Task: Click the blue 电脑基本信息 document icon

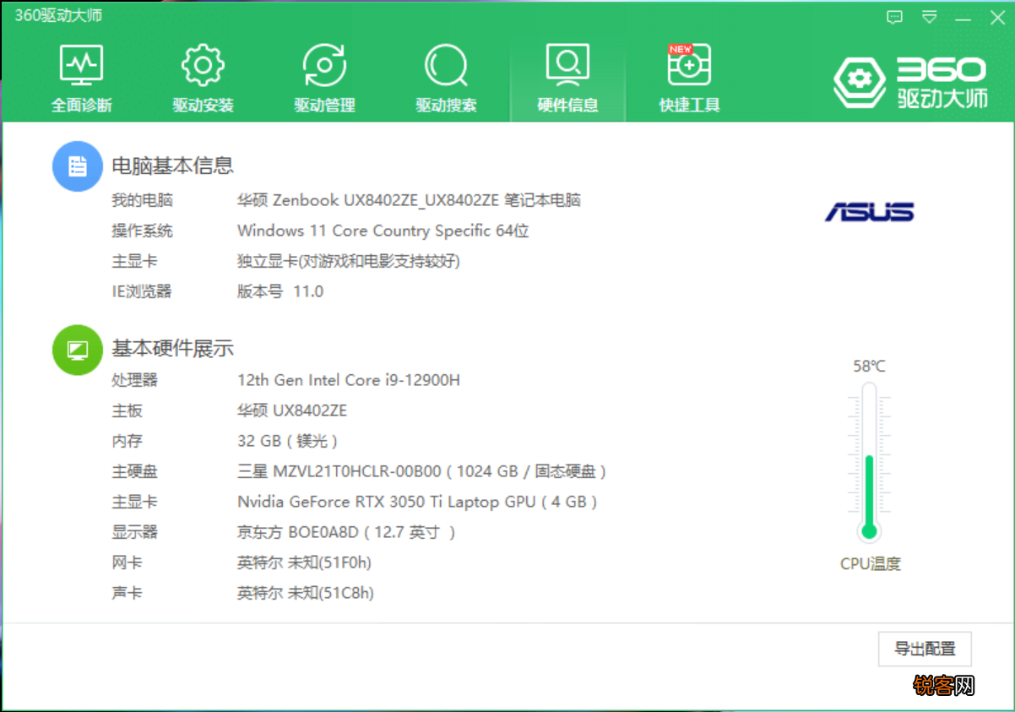Action: coord(78,166)
